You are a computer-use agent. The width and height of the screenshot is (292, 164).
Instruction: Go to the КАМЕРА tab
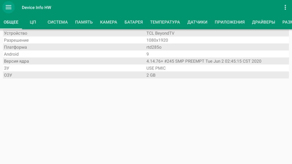[109, 22]
